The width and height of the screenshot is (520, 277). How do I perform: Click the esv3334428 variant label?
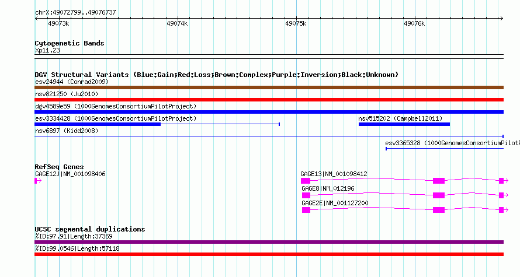pyautogui.click(x=116, y=118)
